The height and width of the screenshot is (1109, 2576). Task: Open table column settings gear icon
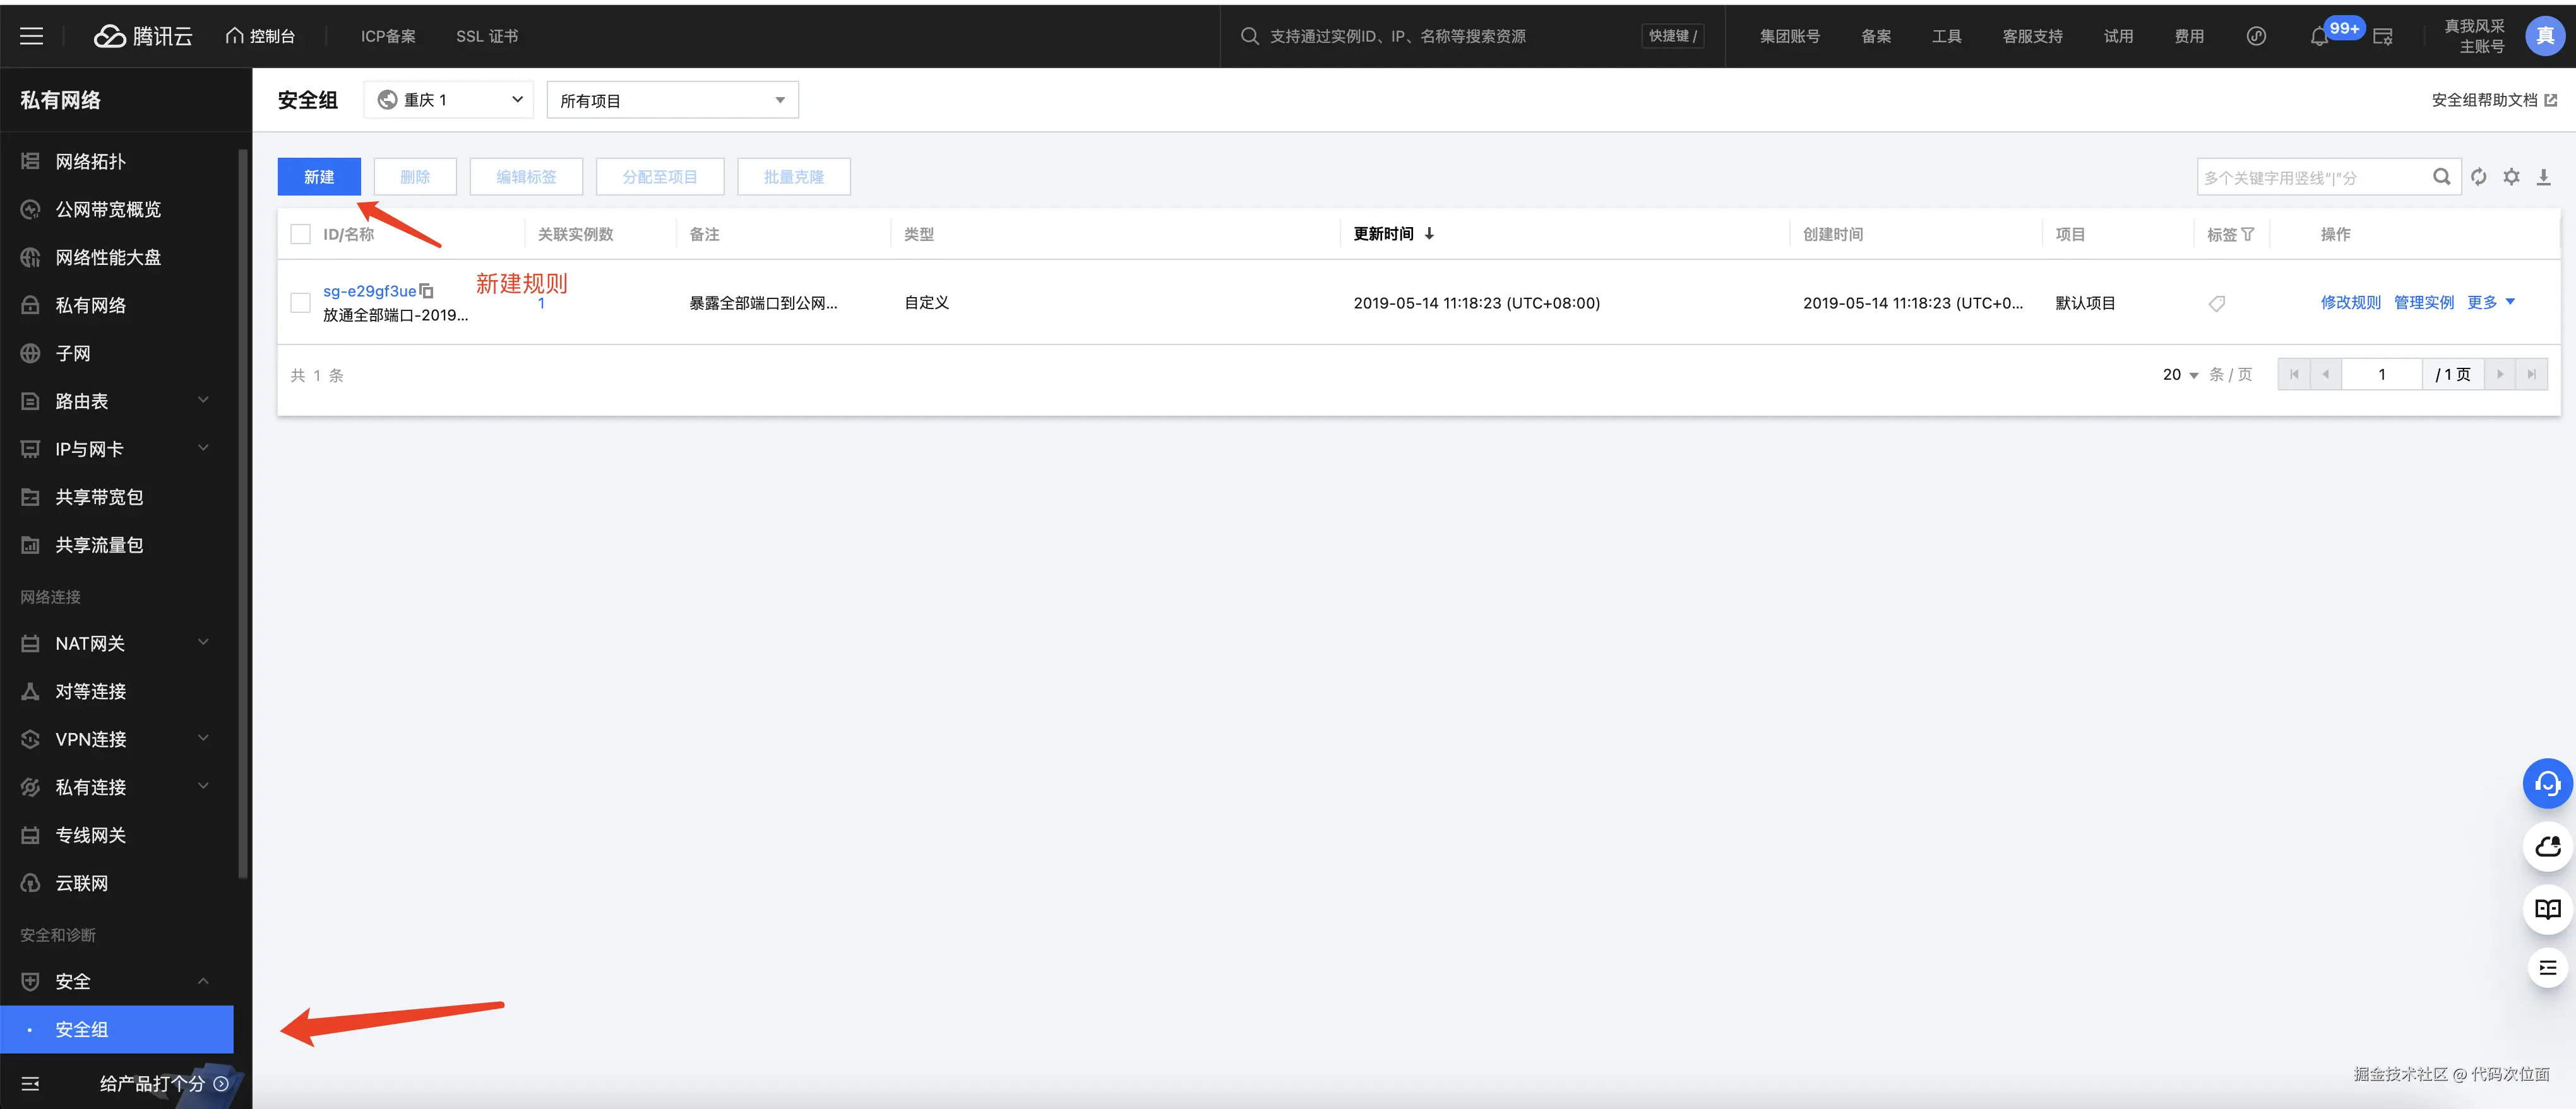coord(2511,177)
